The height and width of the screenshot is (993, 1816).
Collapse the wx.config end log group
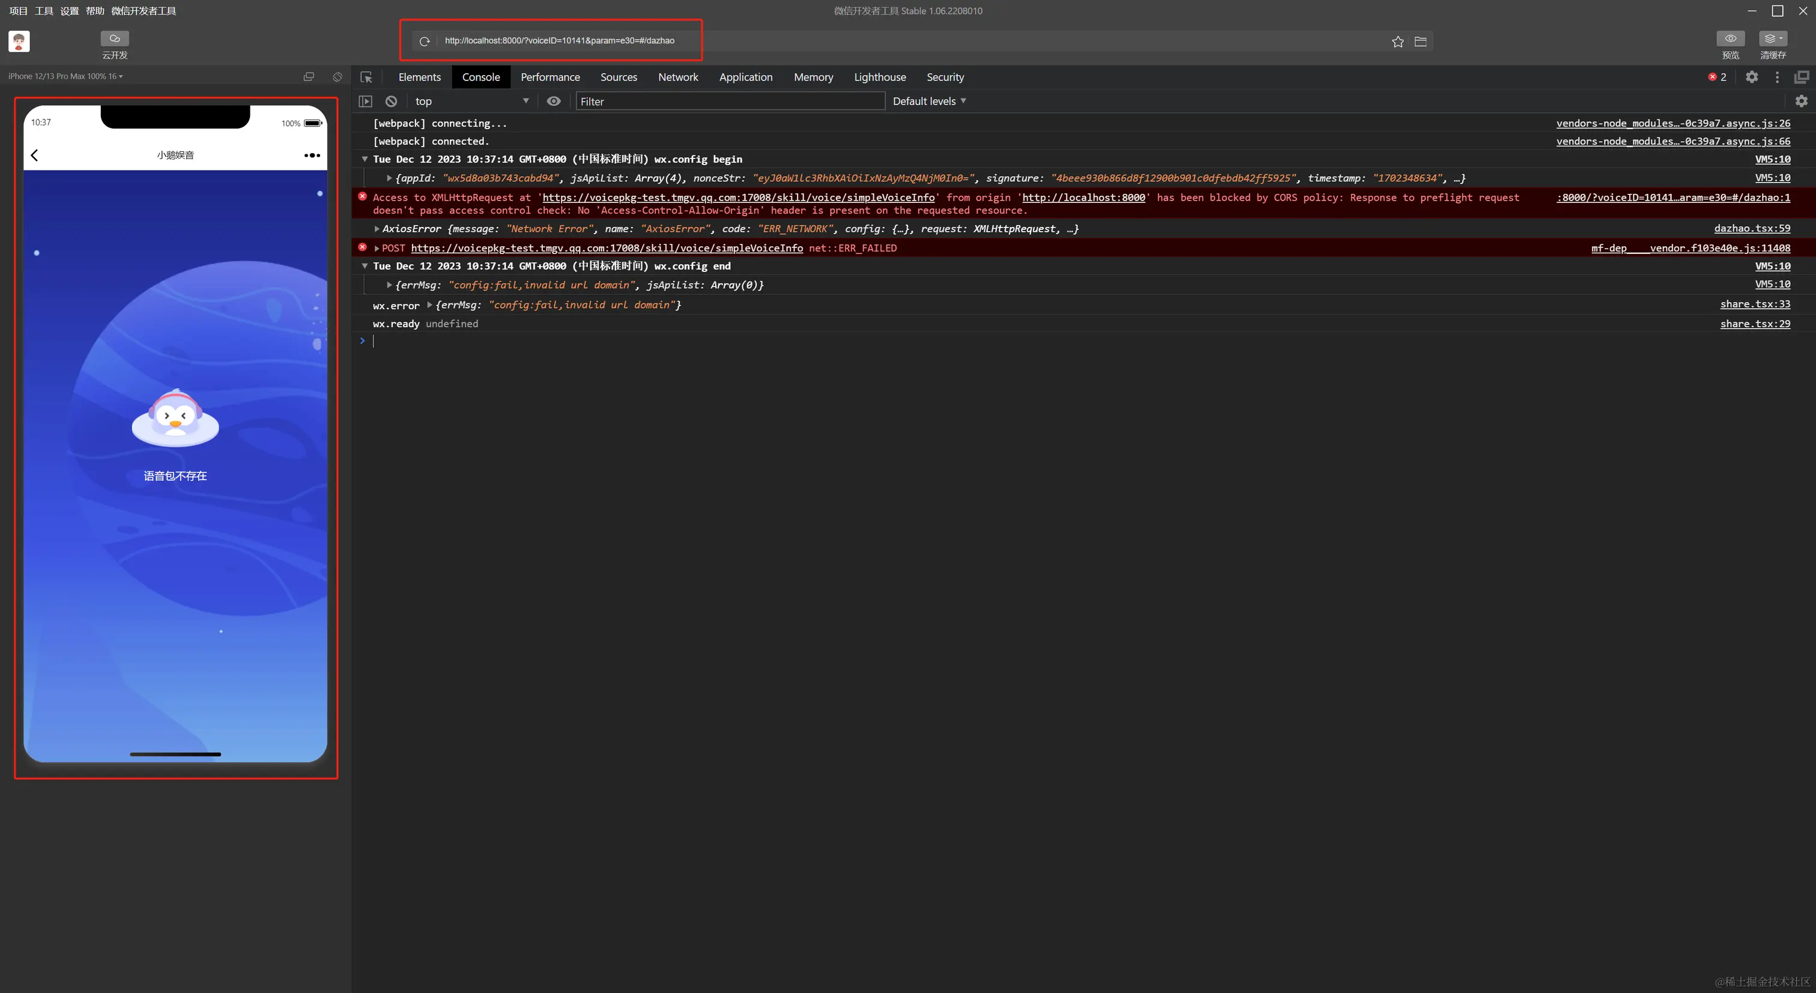click(365, 267)
